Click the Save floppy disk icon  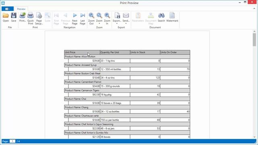(x=14, y=15)
